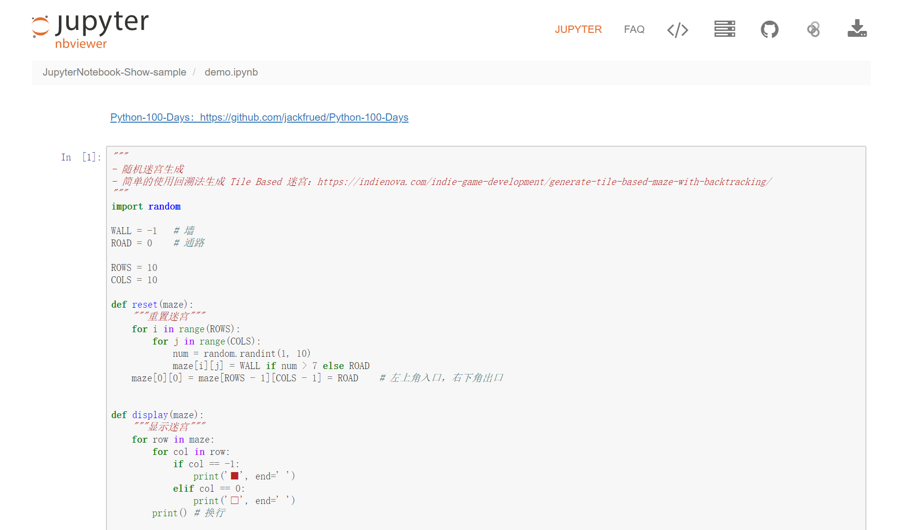Click the nbviewer wordmark under the logo
This screenshot has height=530, width=912.
80,45
